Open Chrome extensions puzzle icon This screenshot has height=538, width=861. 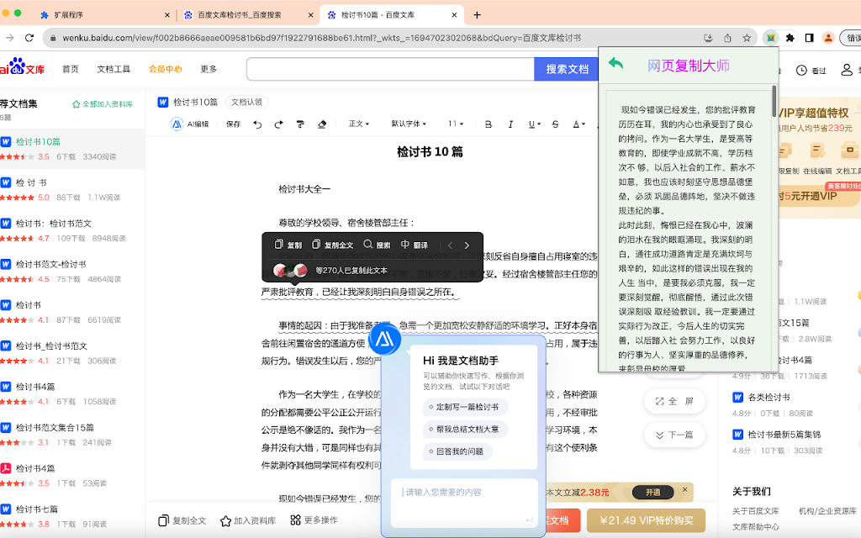point(790,38)
